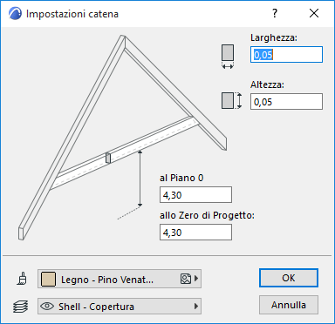Click the al Piano 0 elevation field

[x=195, y=195]
